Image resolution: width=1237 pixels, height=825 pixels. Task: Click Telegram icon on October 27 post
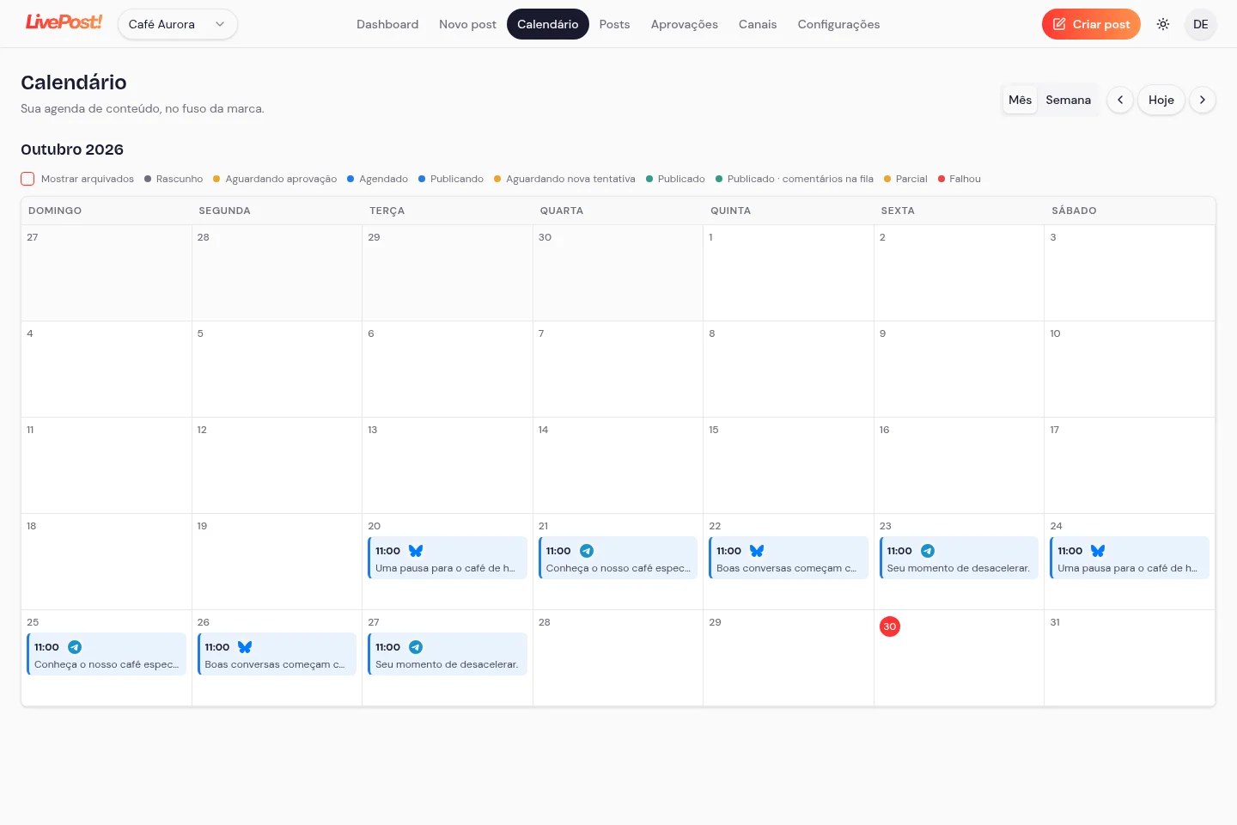(x=416, y=647)
